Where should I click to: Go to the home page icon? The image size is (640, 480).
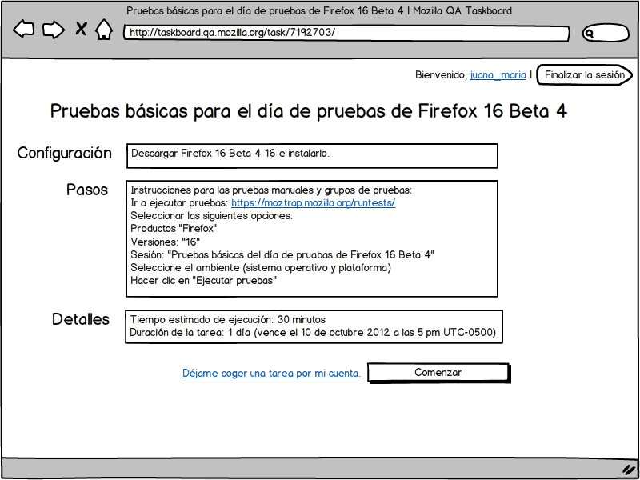(104, 30)
